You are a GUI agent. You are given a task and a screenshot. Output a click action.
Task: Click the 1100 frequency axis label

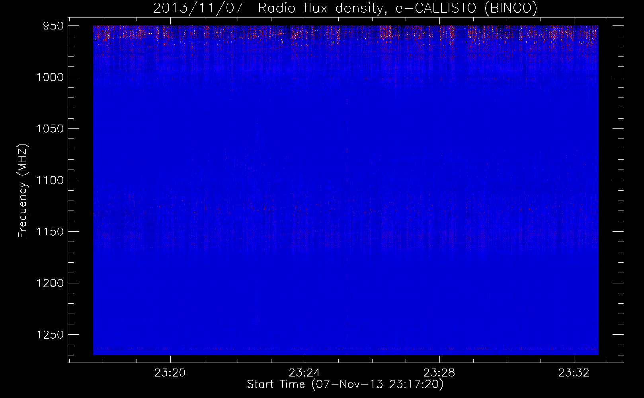(x=50, y=180)
